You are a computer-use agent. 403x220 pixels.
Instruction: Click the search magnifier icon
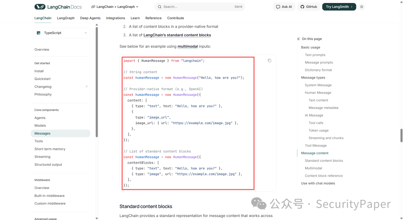pos(160,7)
